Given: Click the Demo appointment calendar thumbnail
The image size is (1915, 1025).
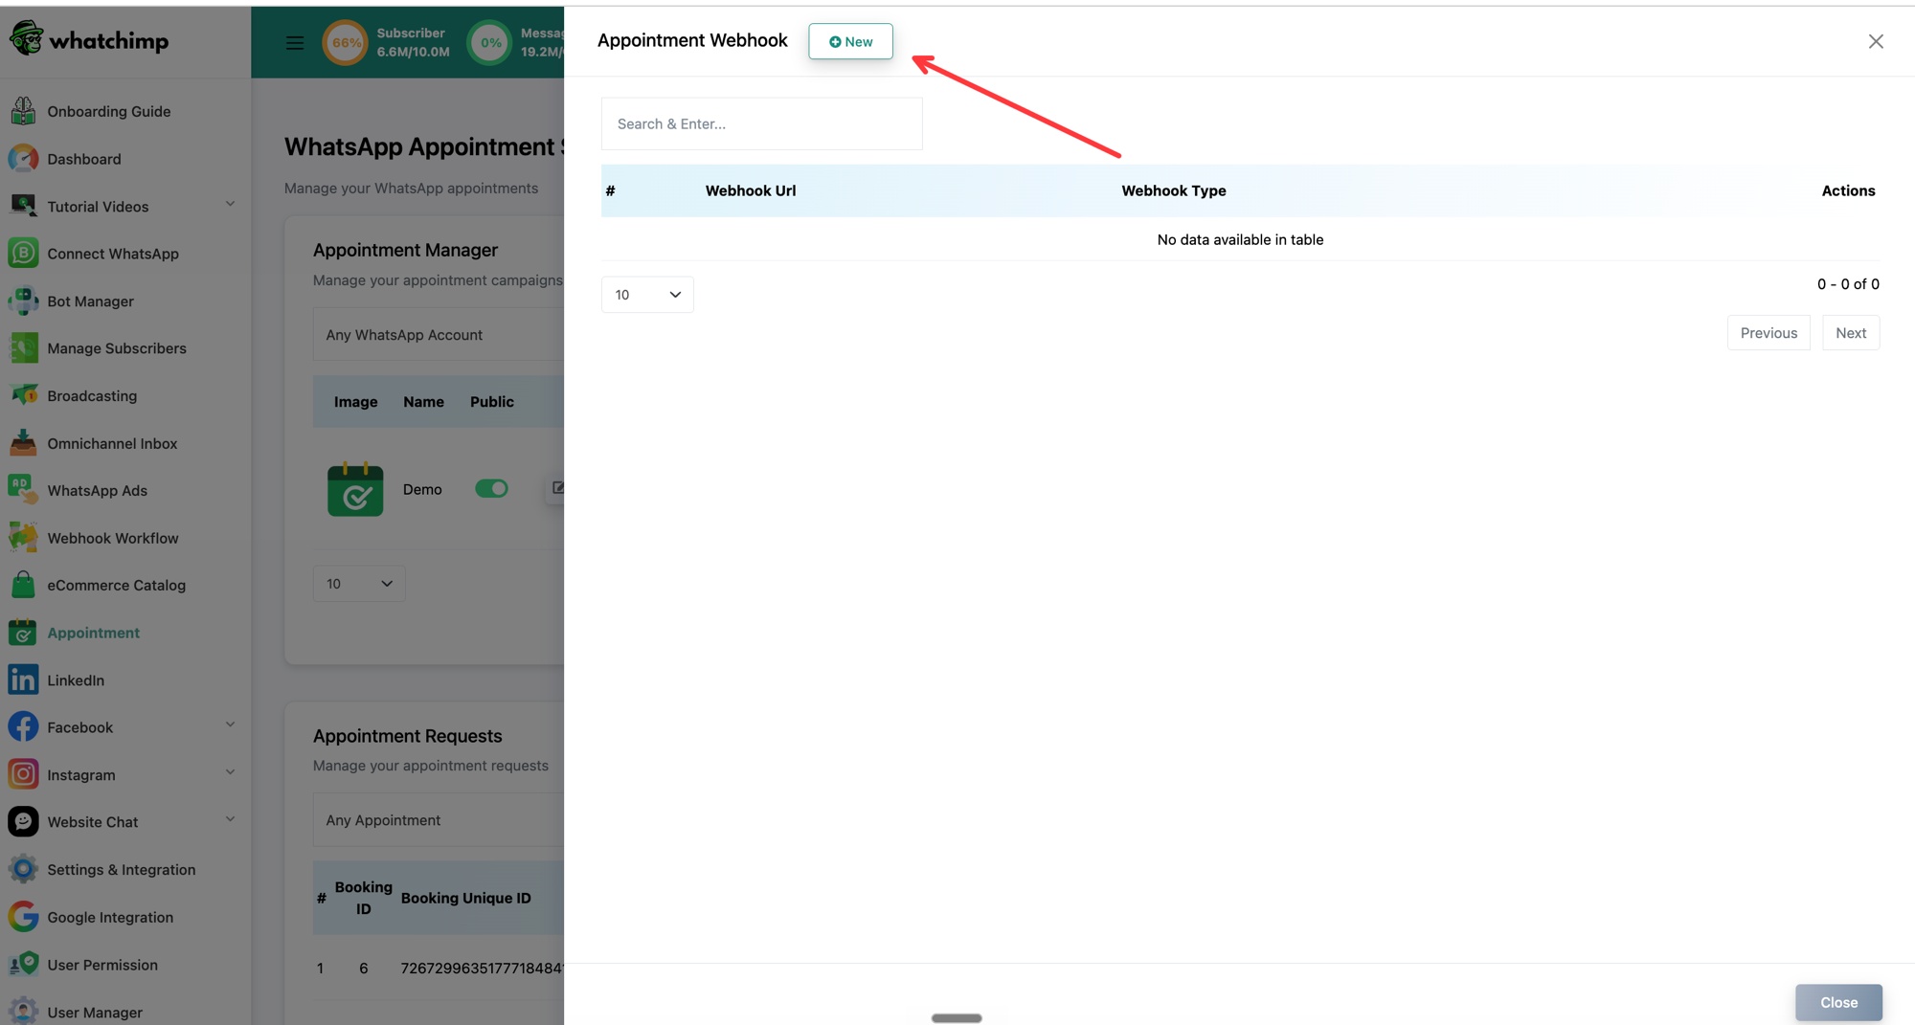Looking at the screenshot, I should (x=355, y=489).
